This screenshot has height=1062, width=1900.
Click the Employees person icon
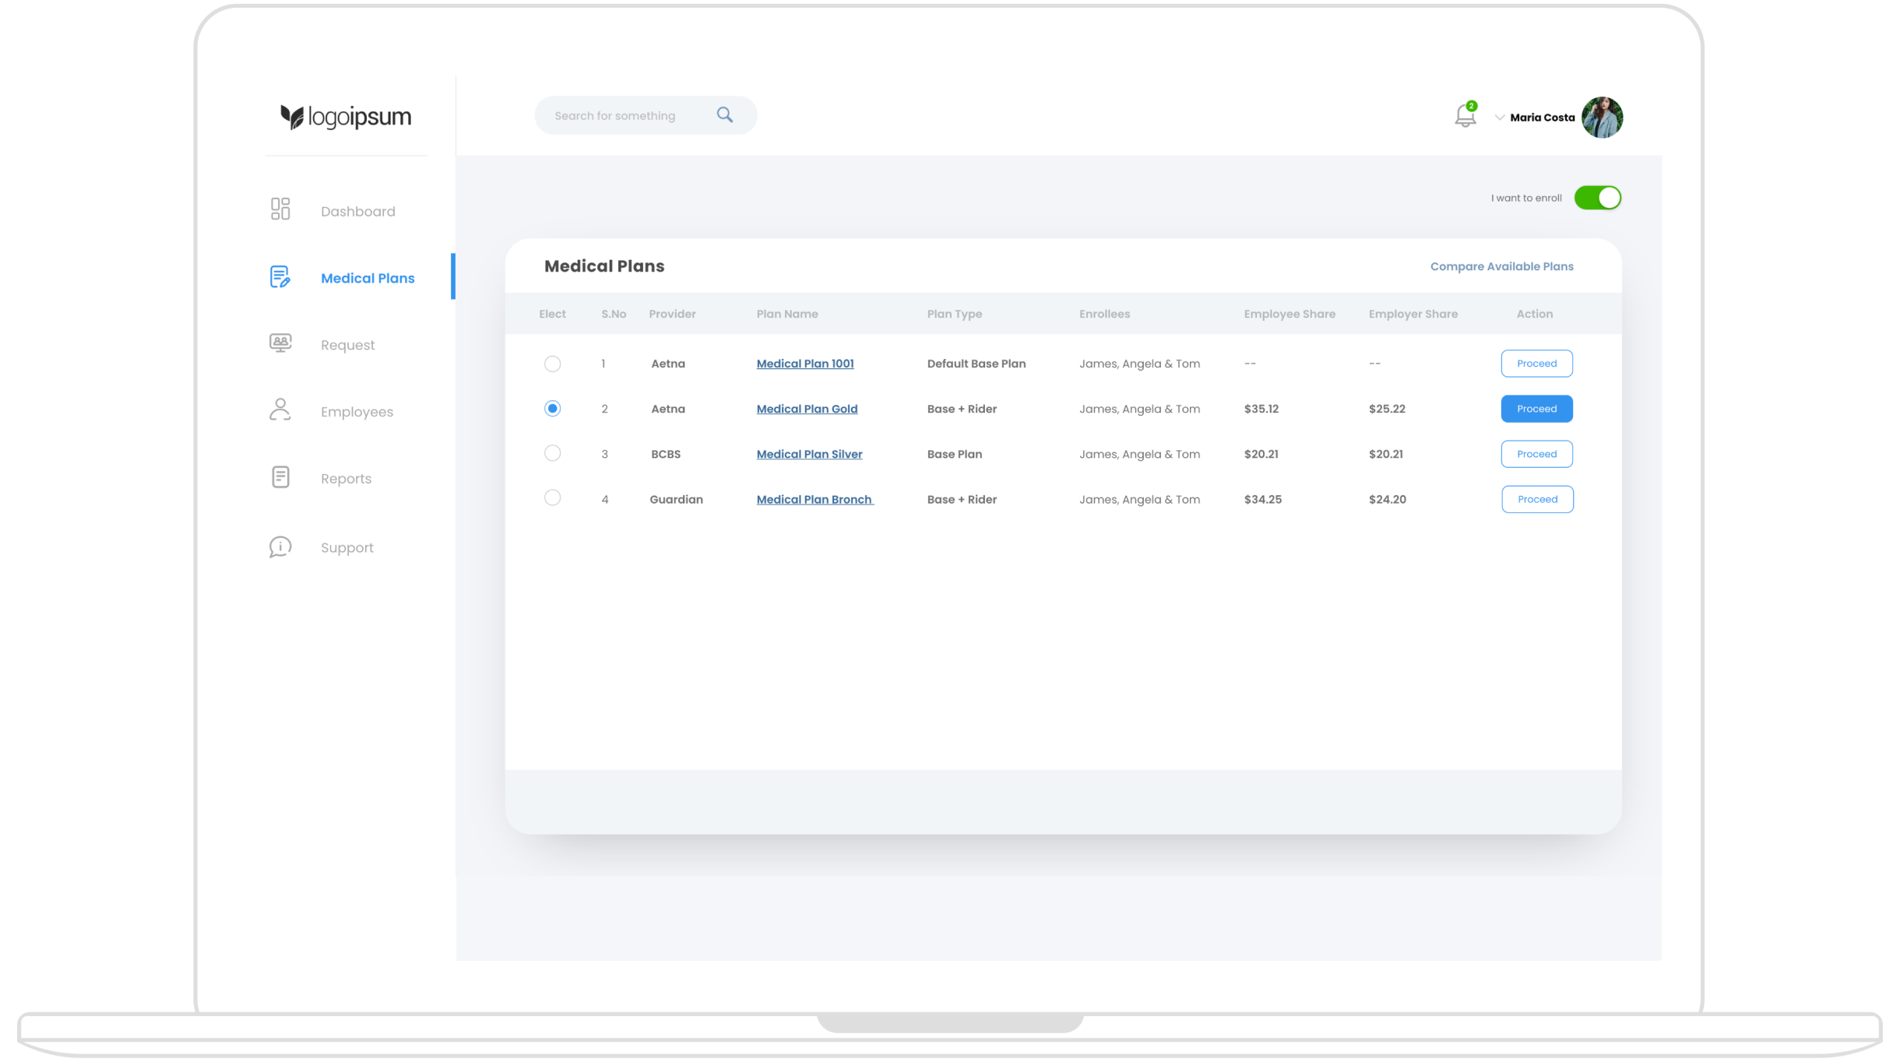(x=280, y=410)
